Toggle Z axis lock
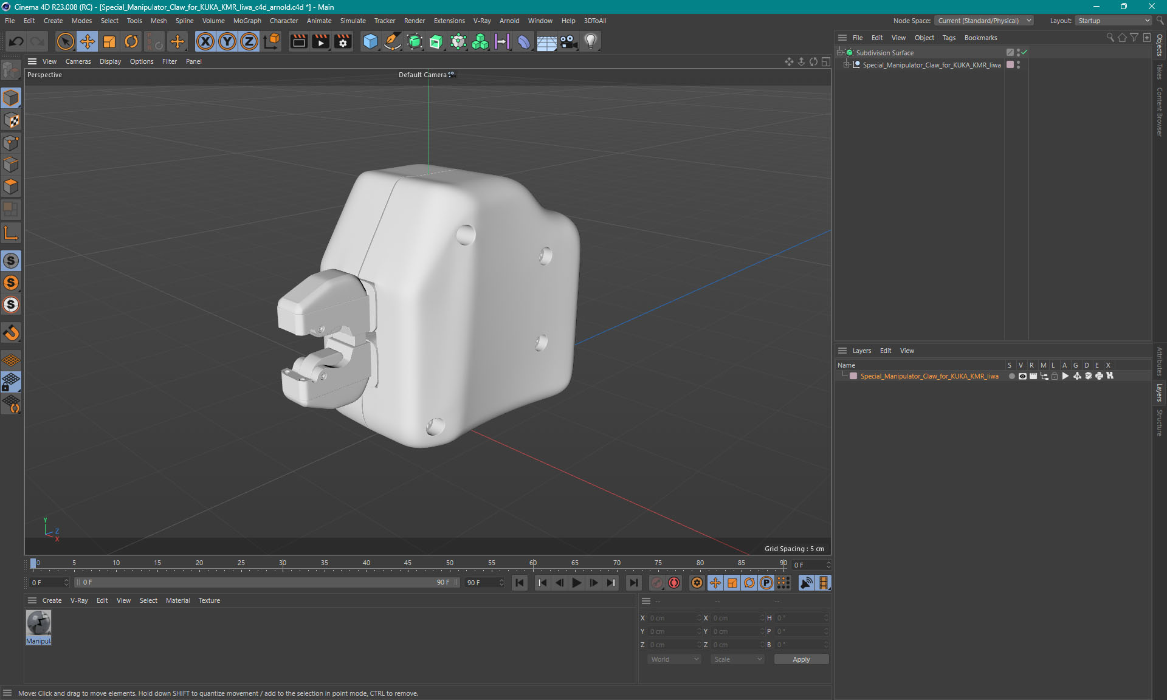 (x=249, y=41)
